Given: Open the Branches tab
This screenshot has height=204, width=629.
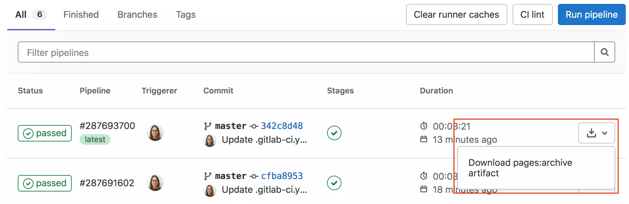Looking at the screenshot, I should [x=137, y=14].
